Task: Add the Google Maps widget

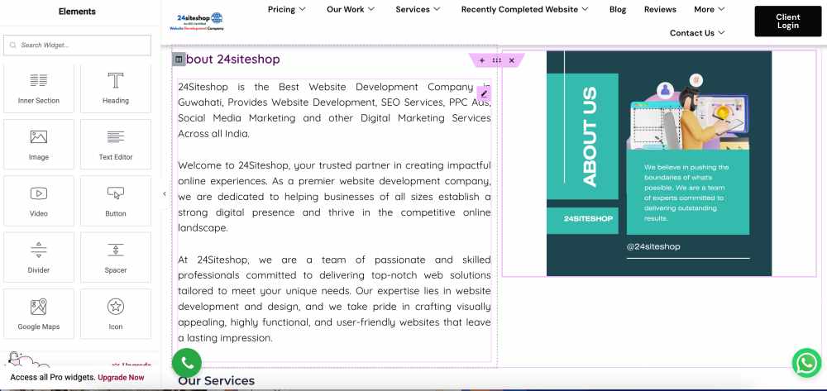Action: coord(39,313)
